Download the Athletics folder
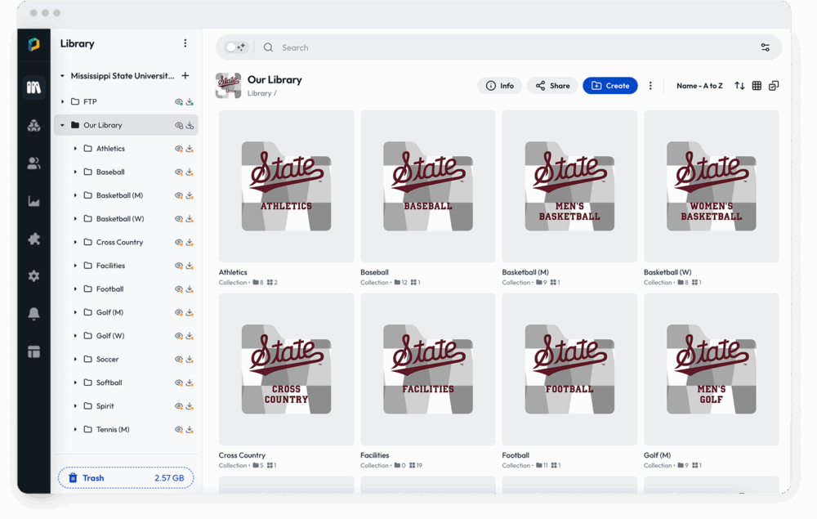 coord(190,149)
